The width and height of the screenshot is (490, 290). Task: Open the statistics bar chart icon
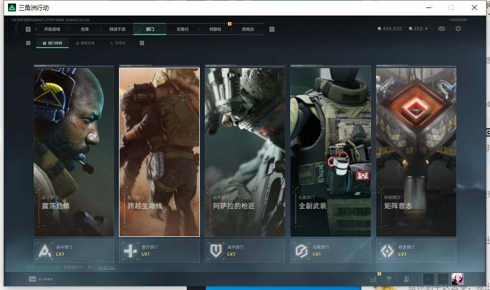(373, 279)
